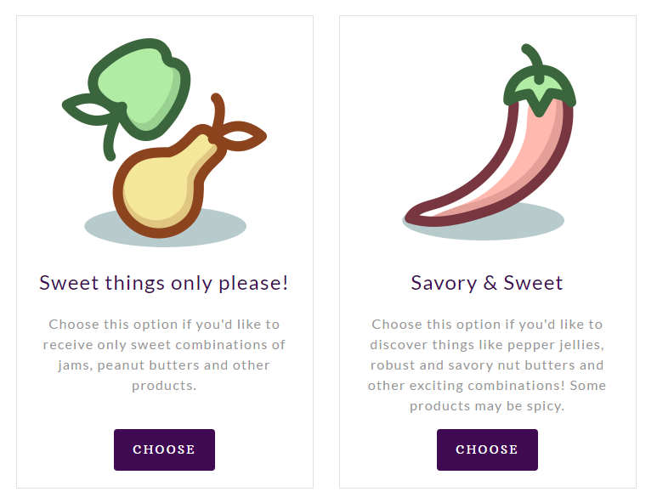Click the "Sweet things only please!" heading

[164, 283]
